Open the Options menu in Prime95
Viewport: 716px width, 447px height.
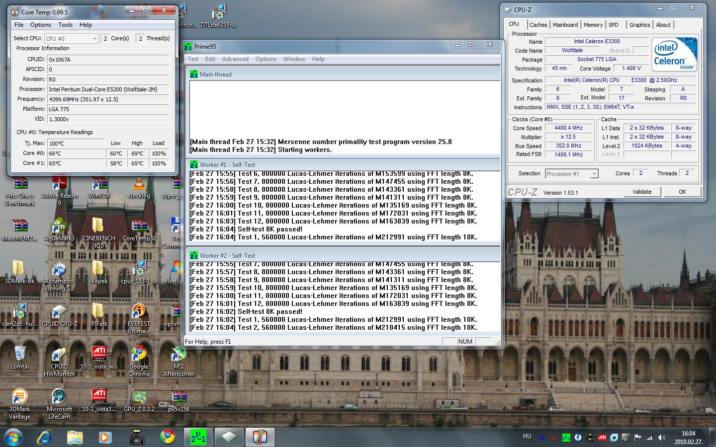point(266,59)
